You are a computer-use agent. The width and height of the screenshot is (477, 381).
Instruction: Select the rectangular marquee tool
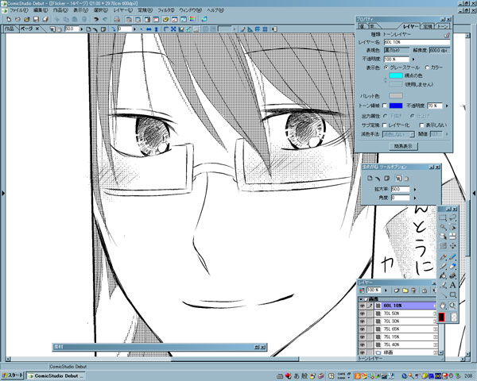click(x=443, y=217)
